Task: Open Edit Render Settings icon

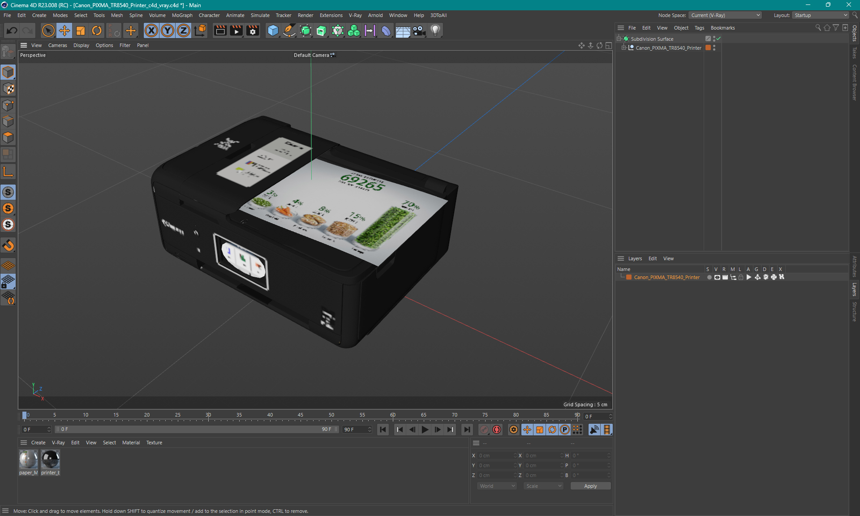Action: pyautogui.click(x=253, y=30)
